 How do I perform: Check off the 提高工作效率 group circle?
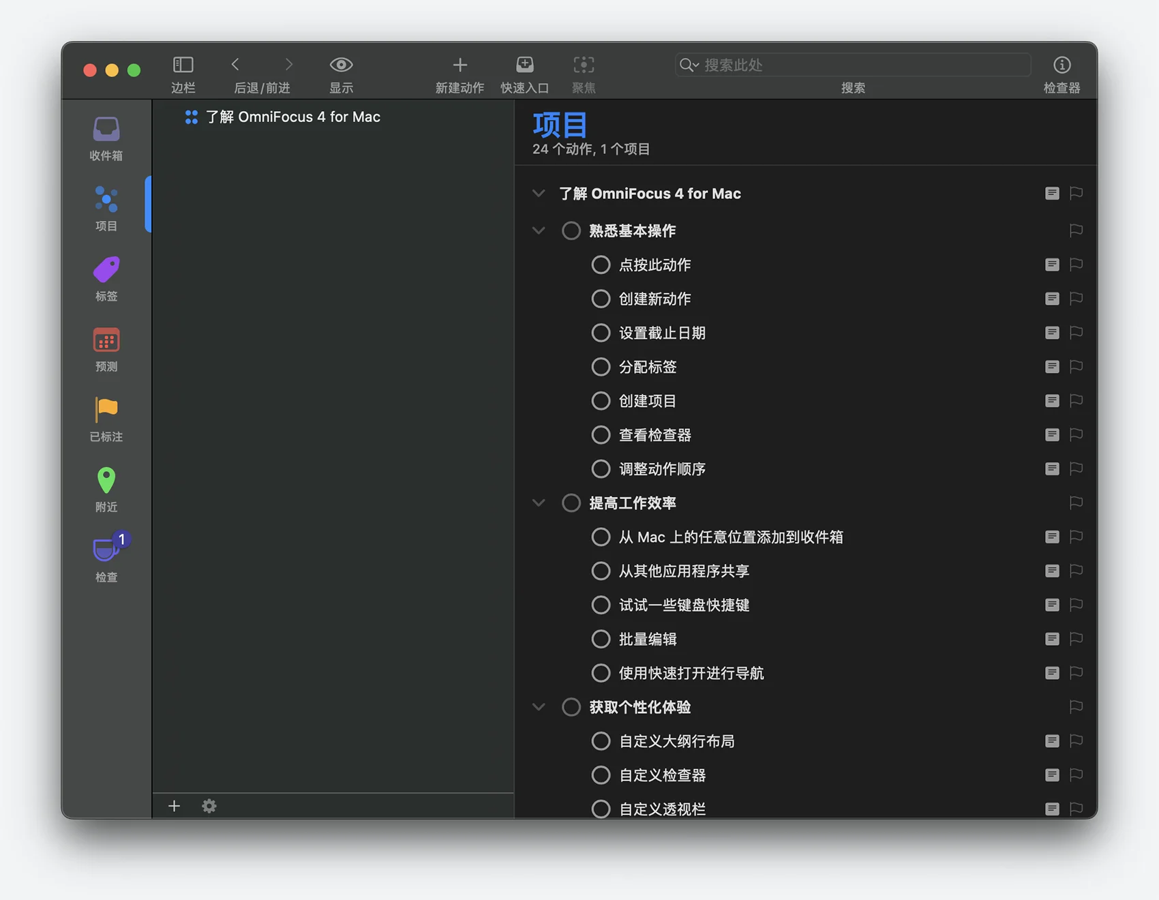pos(571,503)
